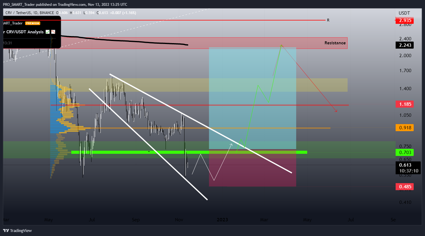Click the 1.700 price scale value
This screenshot has width=425, height=236.
coord(404,71)
